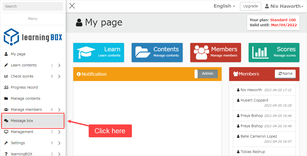Click the learningBOX logo

tap(33, 37)
